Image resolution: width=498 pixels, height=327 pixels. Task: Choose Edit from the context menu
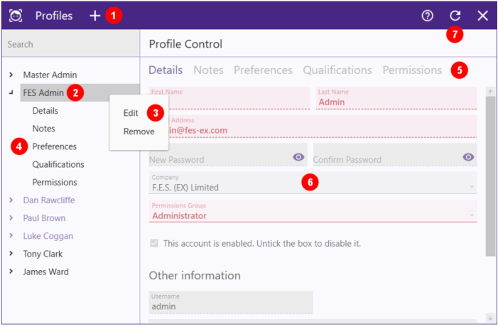(x=131, y=113)
